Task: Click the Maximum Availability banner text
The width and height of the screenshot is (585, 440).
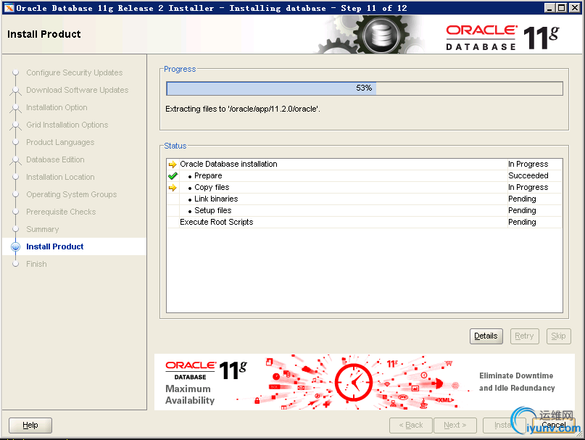Action: tap(190, 394)
